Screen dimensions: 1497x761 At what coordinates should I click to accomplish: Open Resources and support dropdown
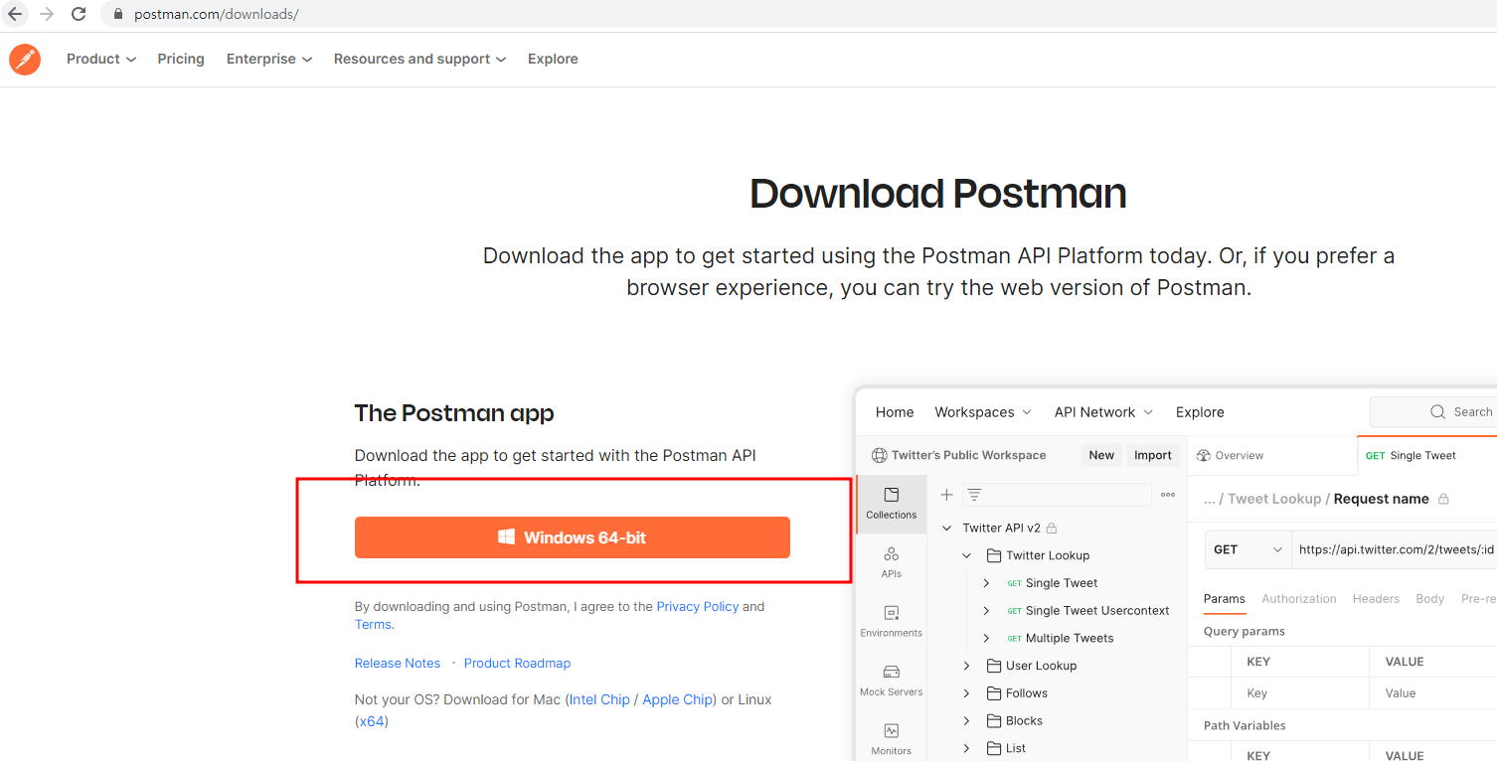coord(420,59)
